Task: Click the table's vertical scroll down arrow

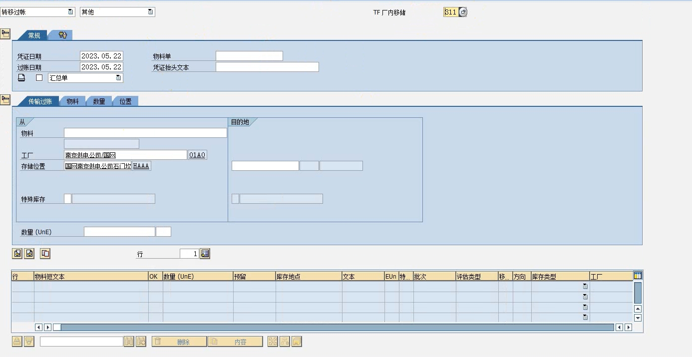Action: (x=638, y=318)
